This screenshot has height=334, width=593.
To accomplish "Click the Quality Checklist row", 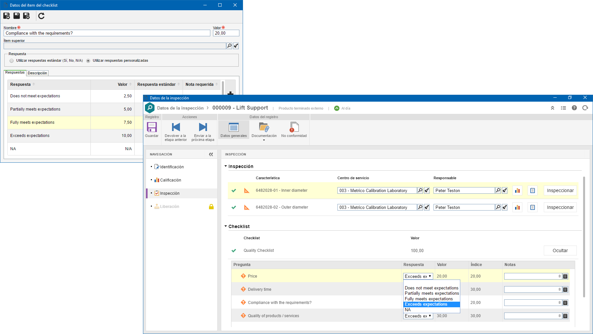I will (403, 250).
